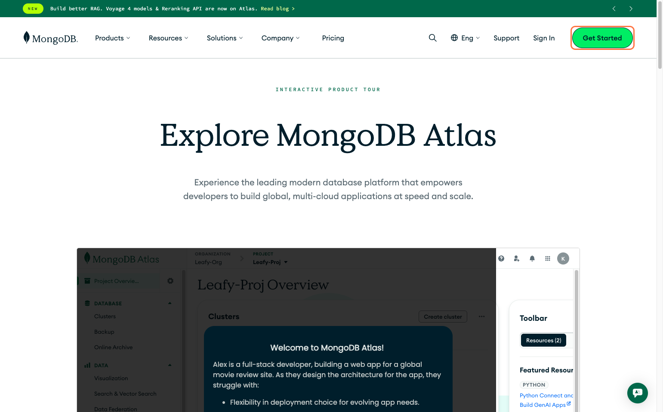This screenshot has height=412, width=663.
Task: Collapse the DATABASE sidebar section
Action: (170, 303)
